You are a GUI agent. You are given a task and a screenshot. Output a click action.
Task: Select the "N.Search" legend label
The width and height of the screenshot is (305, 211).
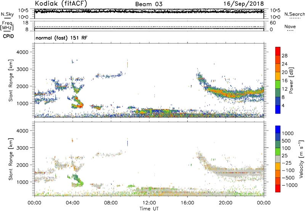[294, 14]
